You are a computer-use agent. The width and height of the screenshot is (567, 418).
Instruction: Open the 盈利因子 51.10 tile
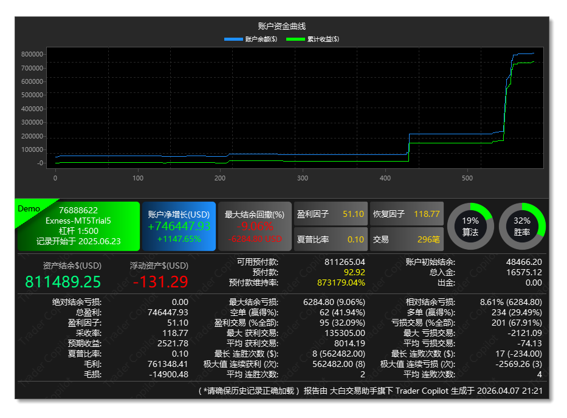pyautogui.click(x=331, y=214)
